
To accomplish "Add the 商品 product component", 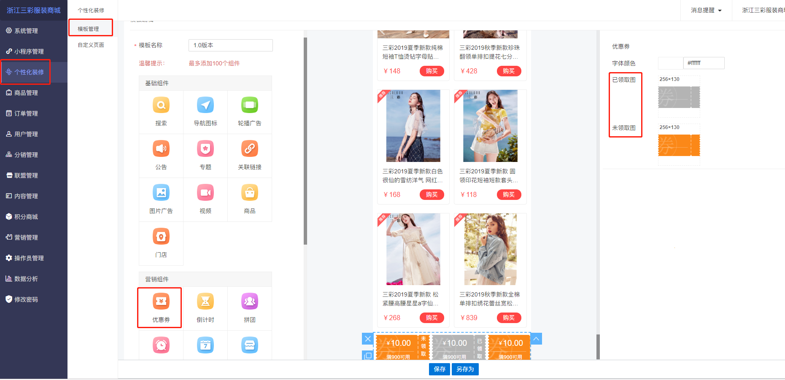I will (x=250, y=200).
